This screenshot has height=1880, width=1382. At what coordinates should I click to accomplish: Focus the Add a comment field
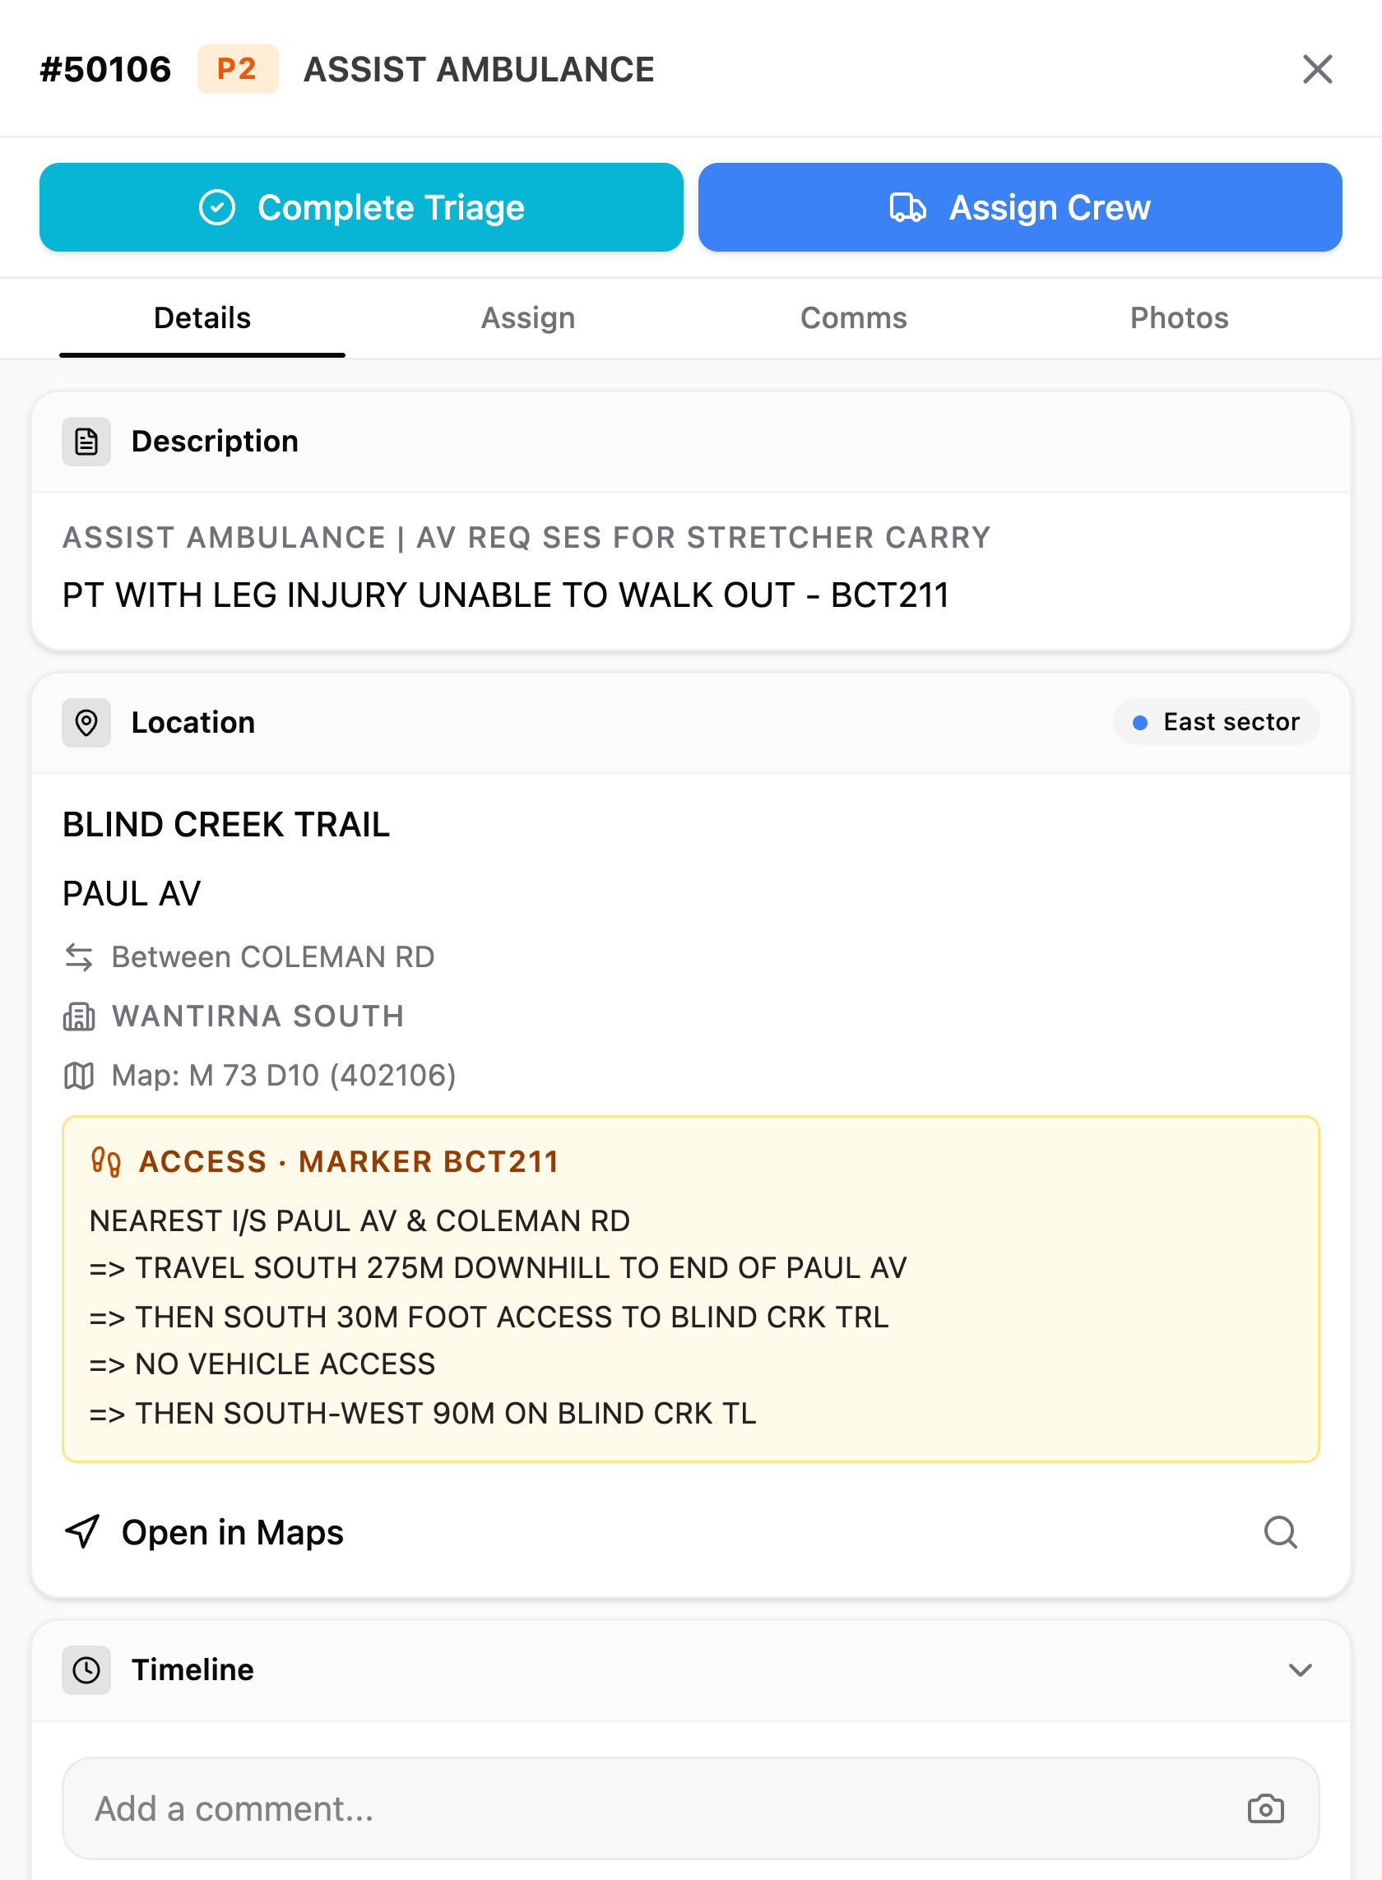click(691, 1809)
